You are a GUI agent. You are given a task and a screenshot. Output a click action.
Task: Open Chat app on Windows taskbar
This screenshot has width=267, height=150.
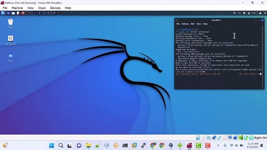point(79,145)
